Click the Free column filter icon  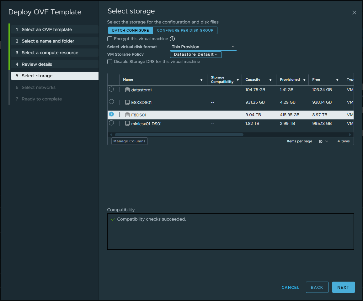pyautogui.click(x=337, y=80)
